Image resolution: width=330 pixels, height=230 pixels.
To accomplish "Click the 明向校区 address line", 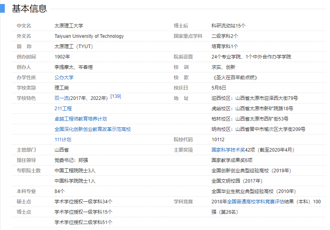I will pos(258,129).
